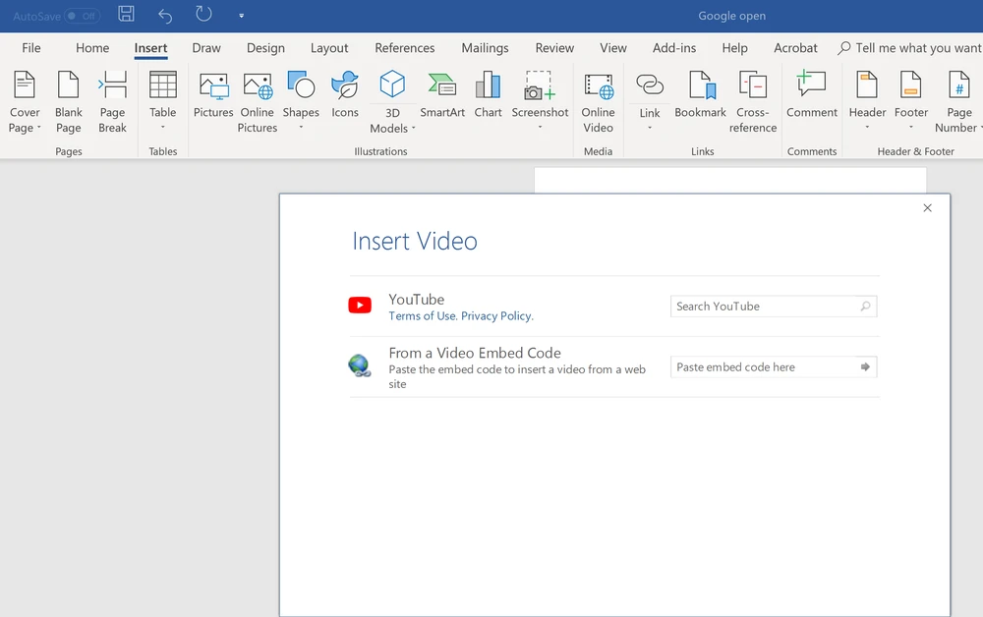Switch to the Design tab
Image resolution: width=983 pixels, height=617 pixels.
pos(265,48)
